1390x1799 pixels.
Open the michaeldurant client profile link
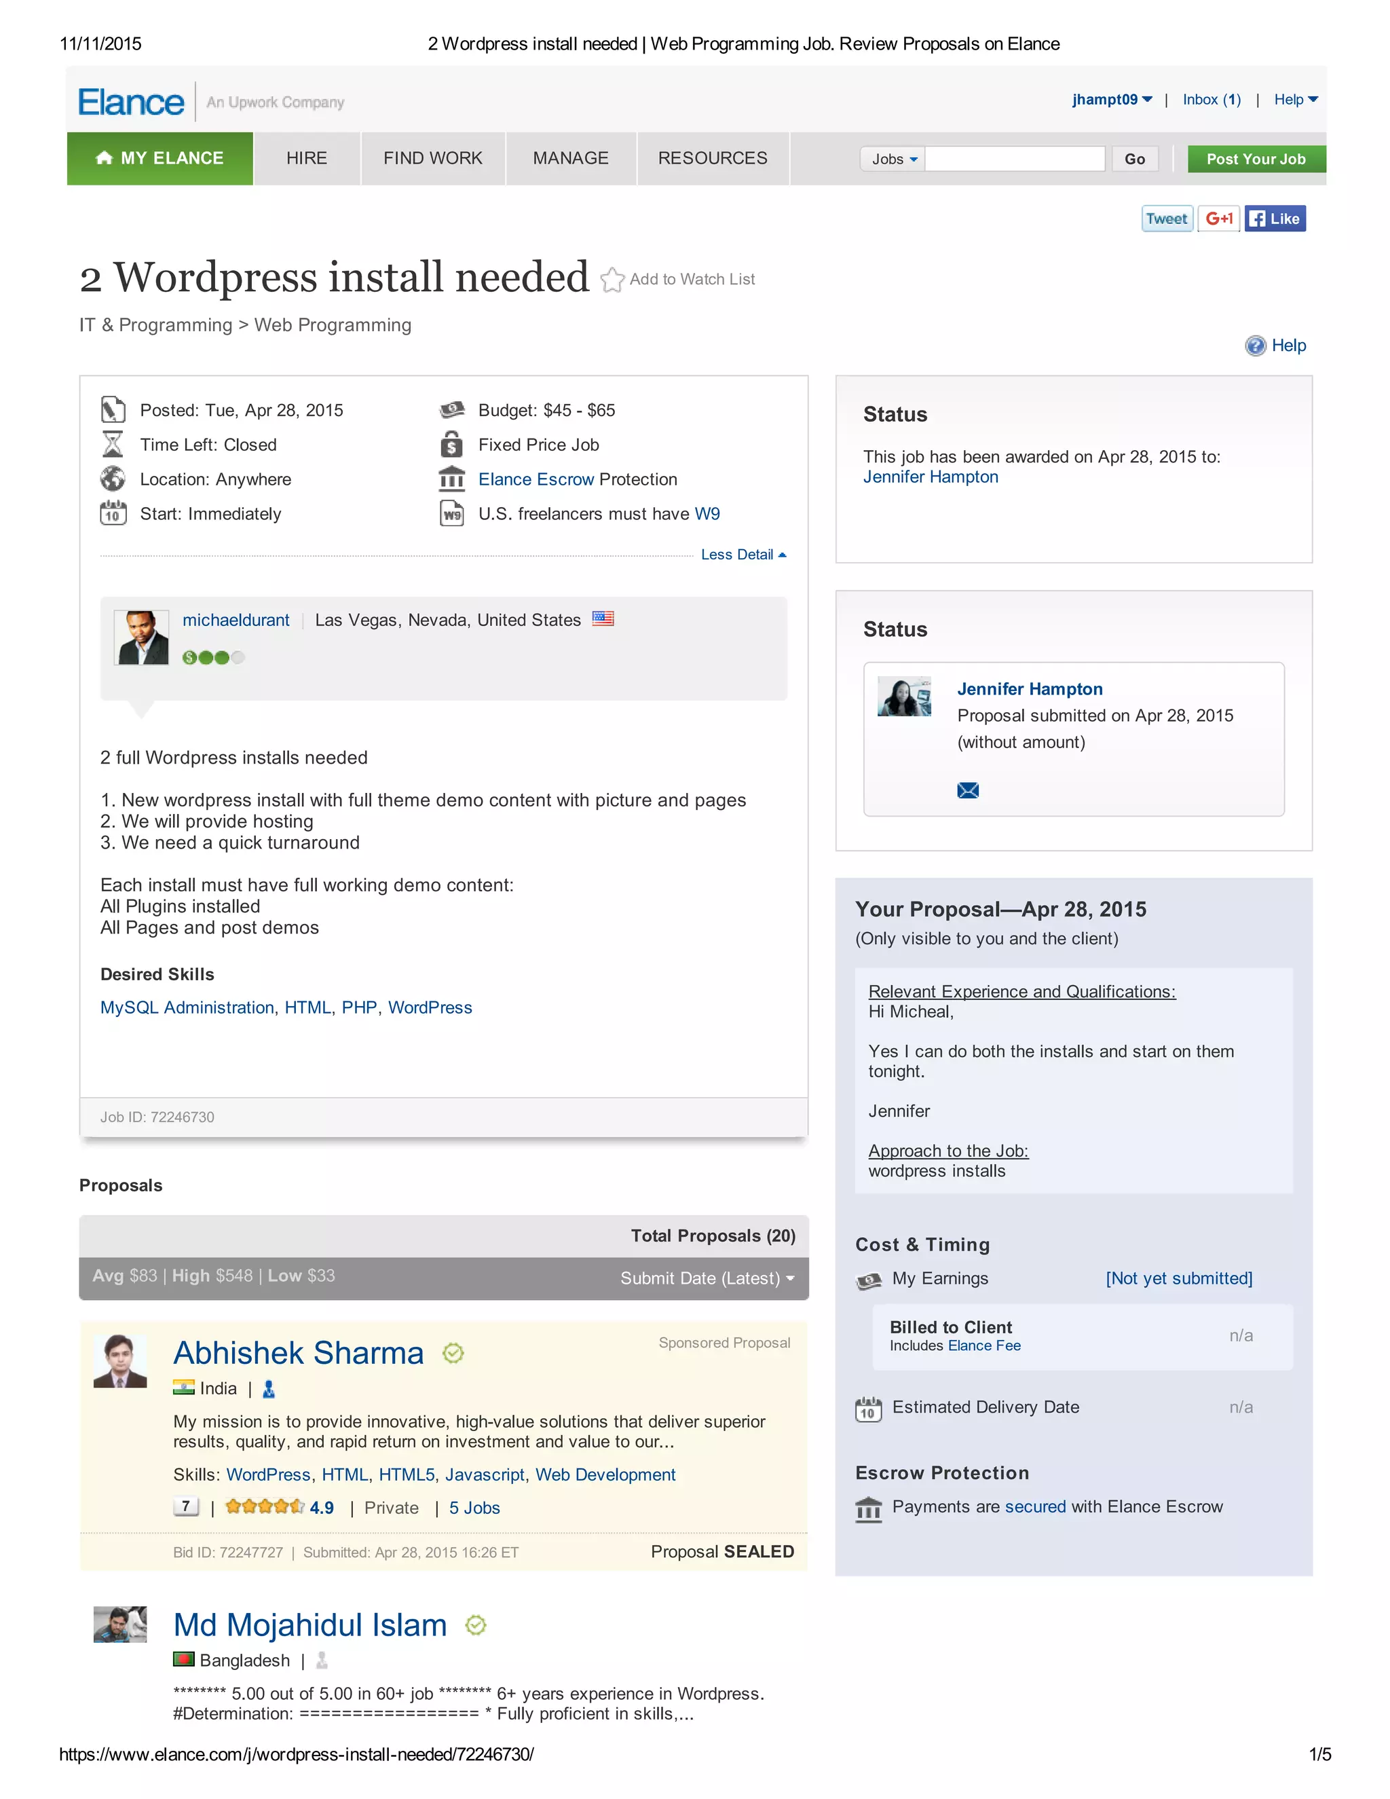click(x=236, y=620)
